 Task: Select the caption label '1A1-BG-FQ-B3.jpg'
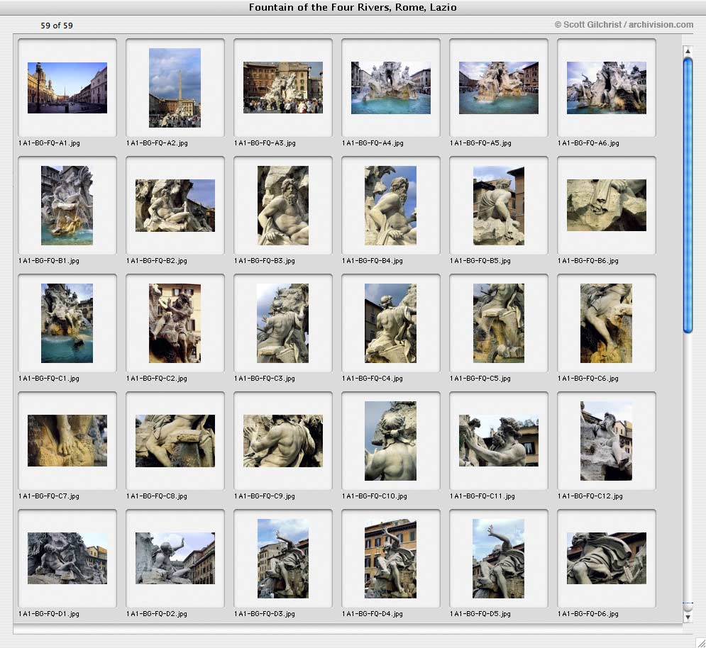tap(264, 261)
